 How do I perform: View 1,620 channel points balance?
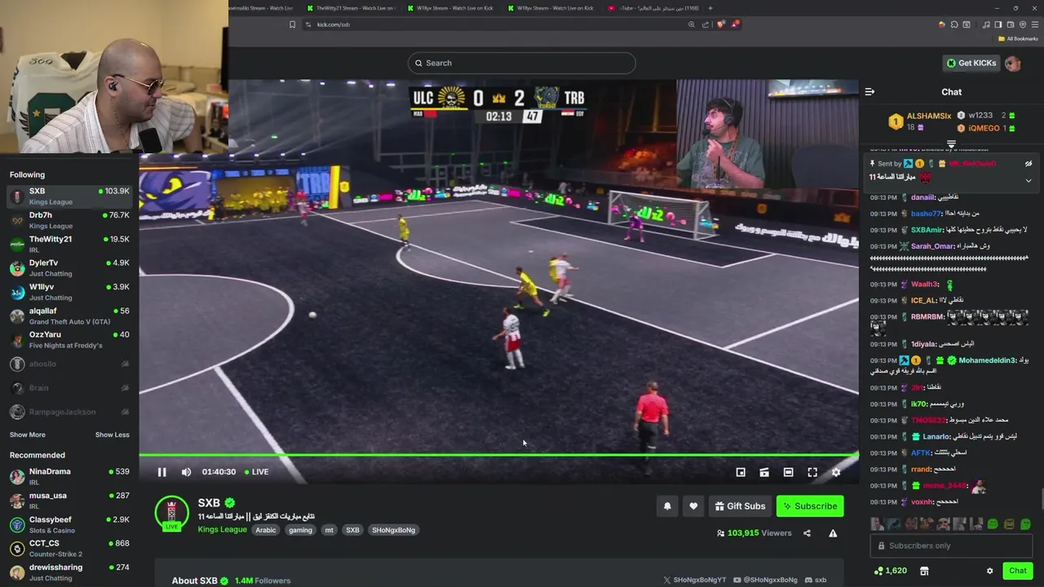pos(891,571)
